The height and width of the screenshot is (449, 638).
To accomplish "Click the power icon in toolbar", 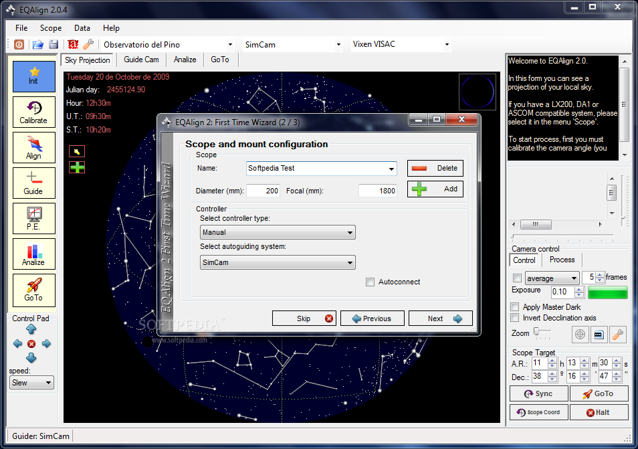I will [x=19, y=44].
